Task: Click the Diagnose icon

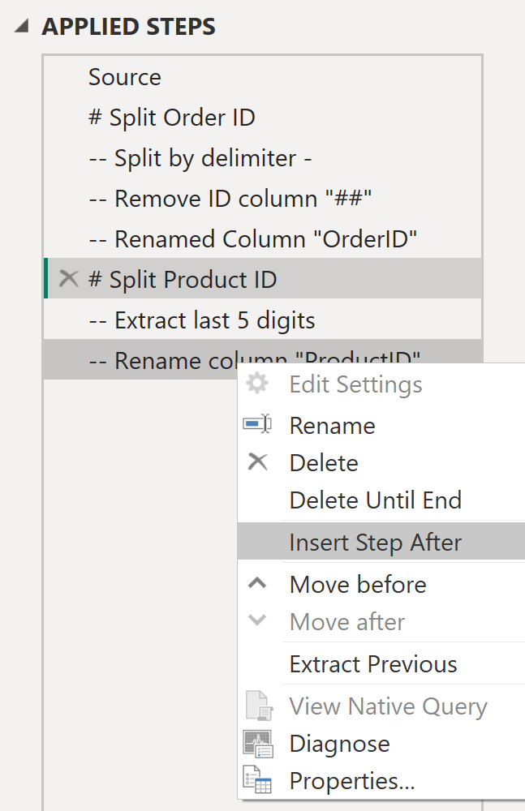Action: point(257,743)
